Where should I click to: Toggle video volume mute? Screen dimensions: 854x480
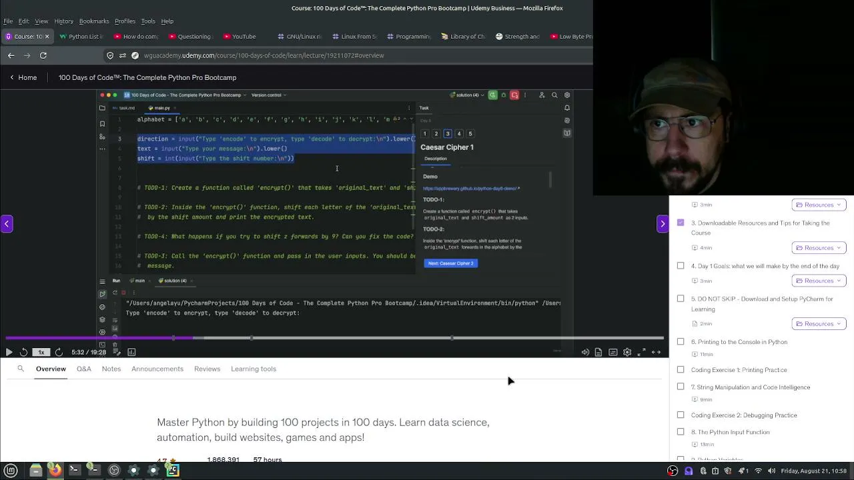tap(585, 352)
